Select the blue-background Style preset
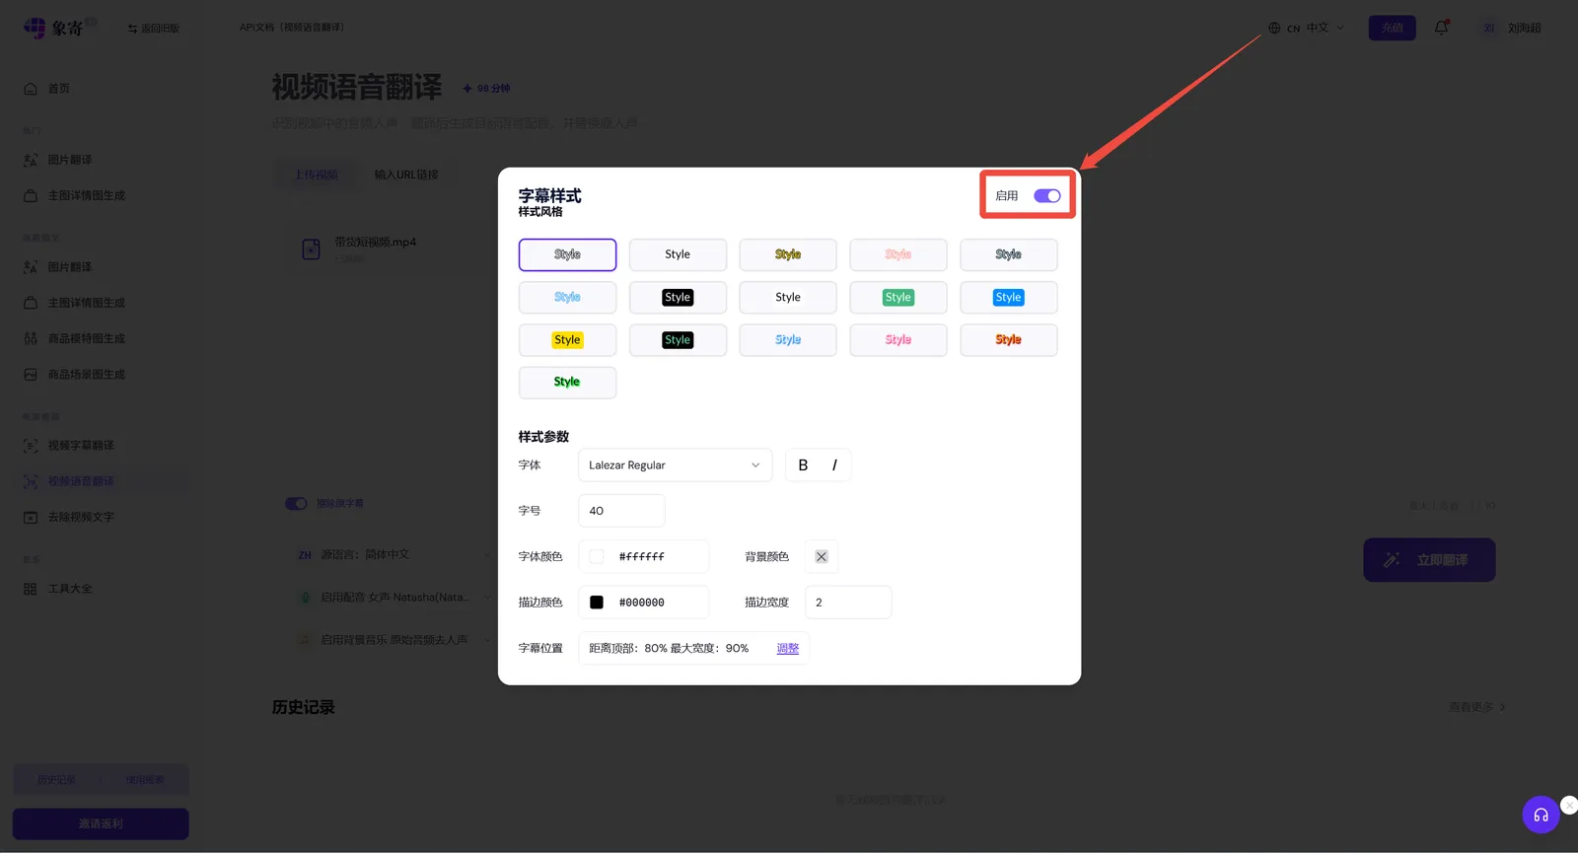 coord(1008,298)
